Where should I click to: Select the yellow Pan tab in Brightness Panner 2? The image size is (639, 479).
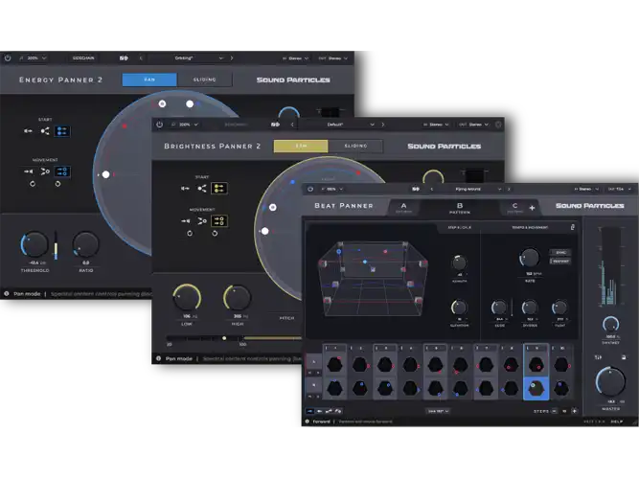pos(301,146)
